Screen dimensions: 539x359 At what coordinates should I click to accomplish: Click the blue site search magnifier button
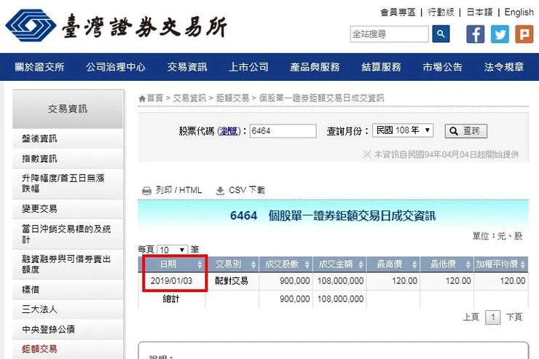pyautogui.click(x=441, y=34)
